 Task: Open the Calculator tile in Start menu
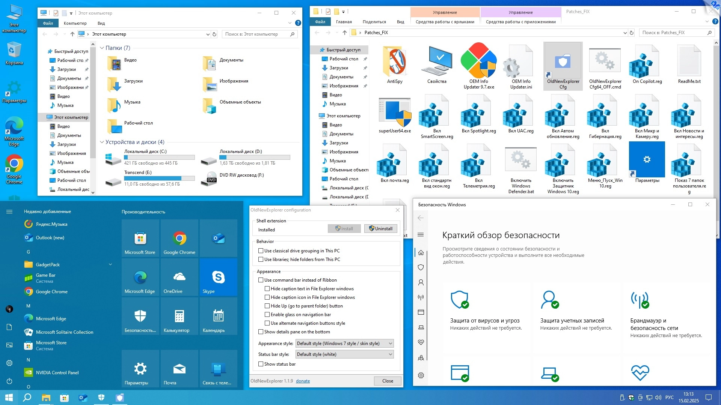point(179,316)
